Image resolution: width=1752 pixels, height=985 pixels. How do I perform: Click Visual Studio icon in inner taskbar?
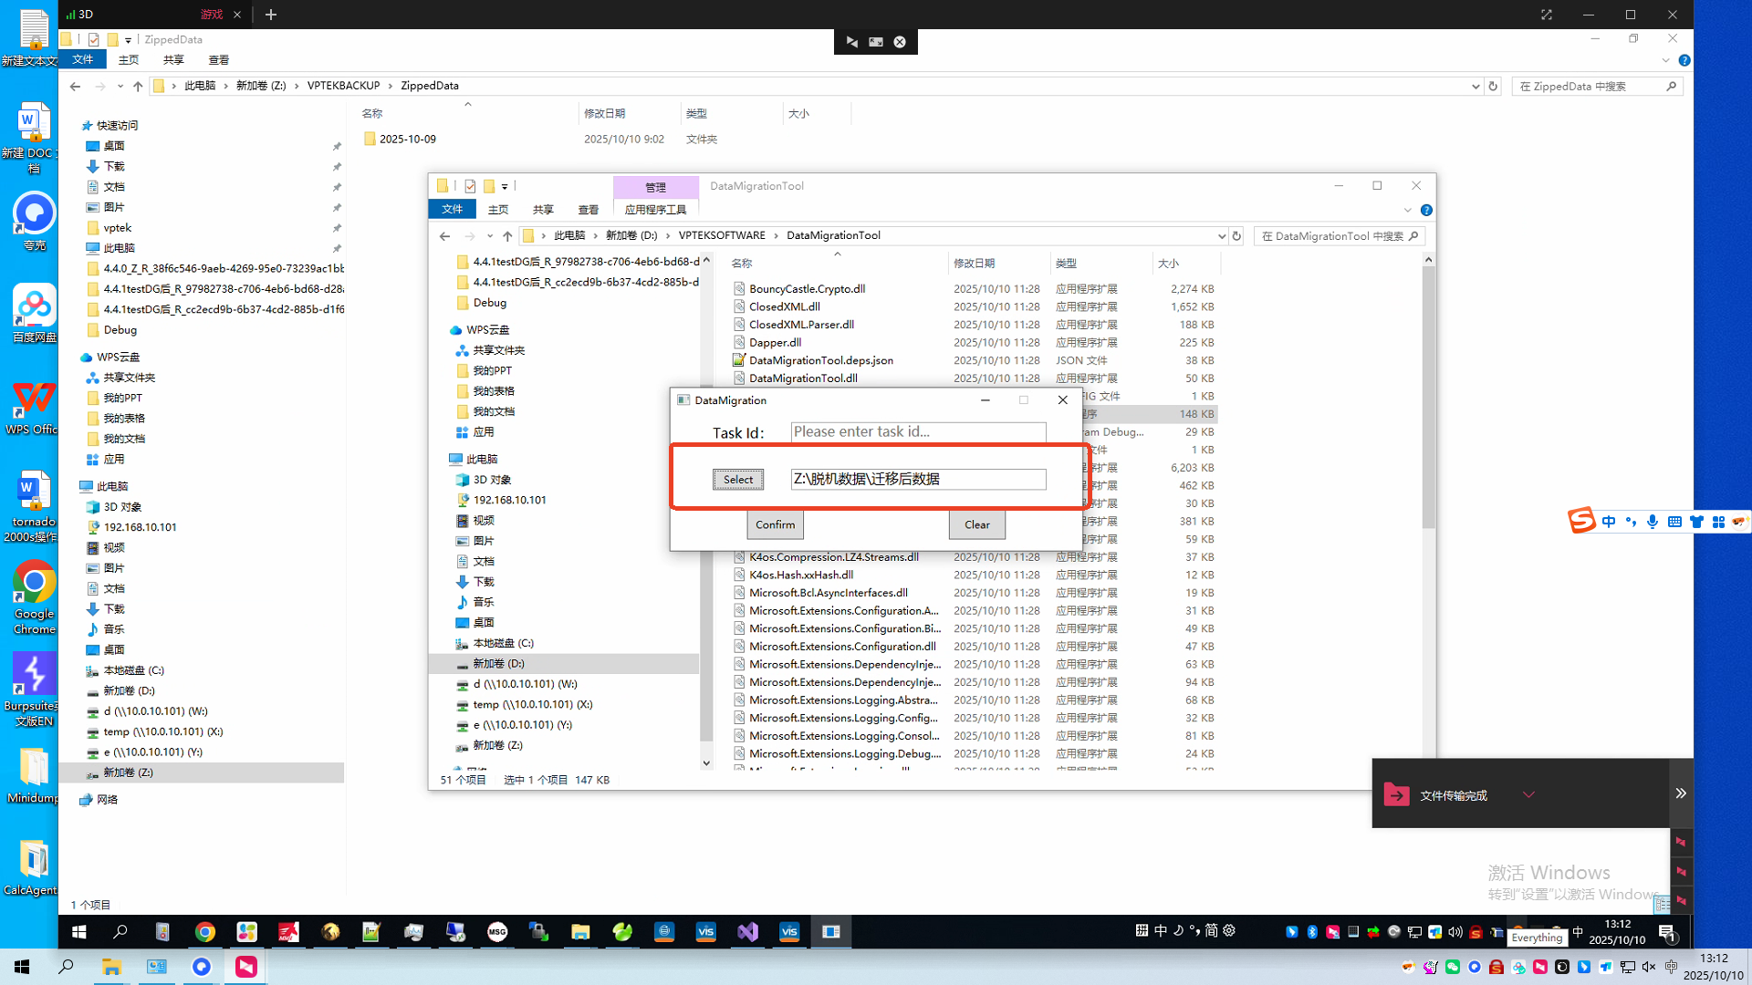(747, 931)
